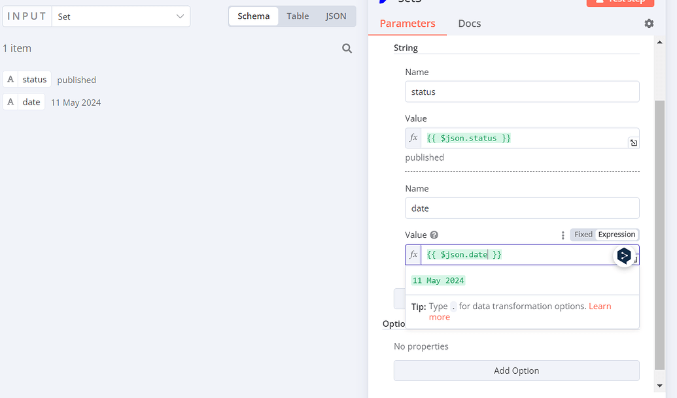The image size is (677, 398).
Task: Click the A string-type icon beside status item
Action: (x=10, y=79)
